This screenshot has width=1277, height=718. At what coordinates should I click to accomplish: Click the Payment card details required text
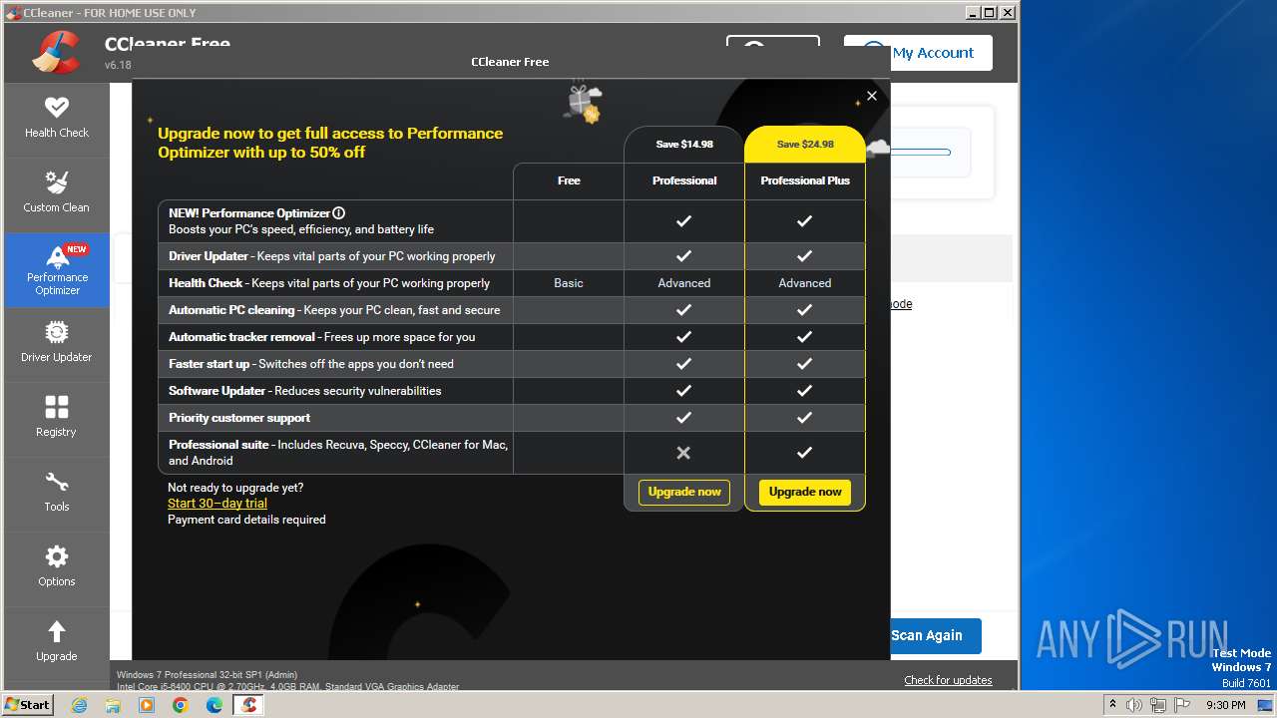click(x=246, y=520)
